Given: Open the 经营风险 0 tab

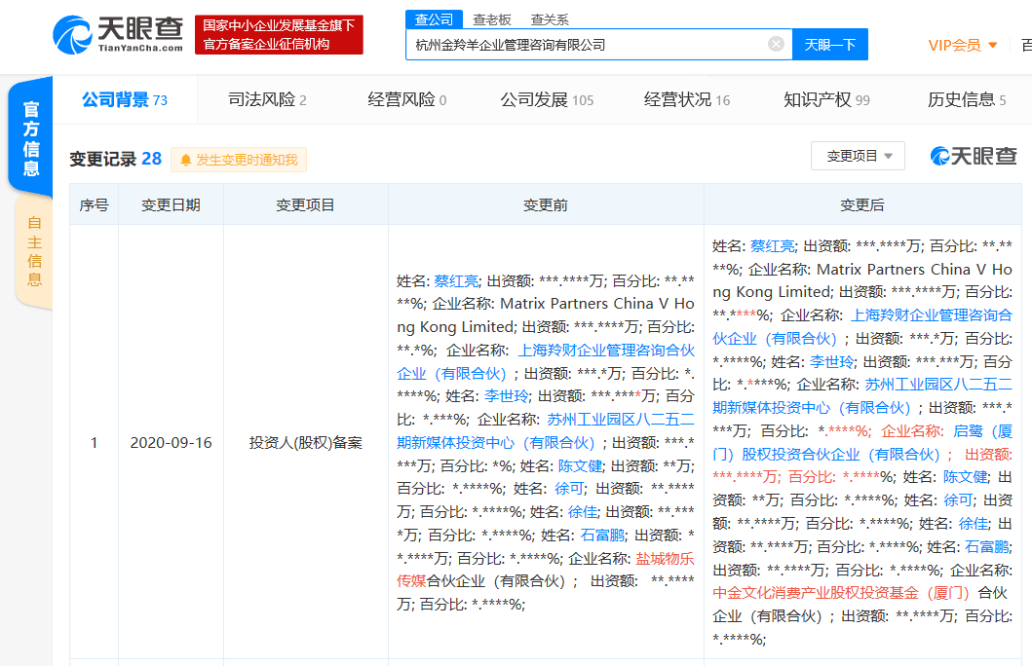Looking at the screenshot, I should pos(406,100).
